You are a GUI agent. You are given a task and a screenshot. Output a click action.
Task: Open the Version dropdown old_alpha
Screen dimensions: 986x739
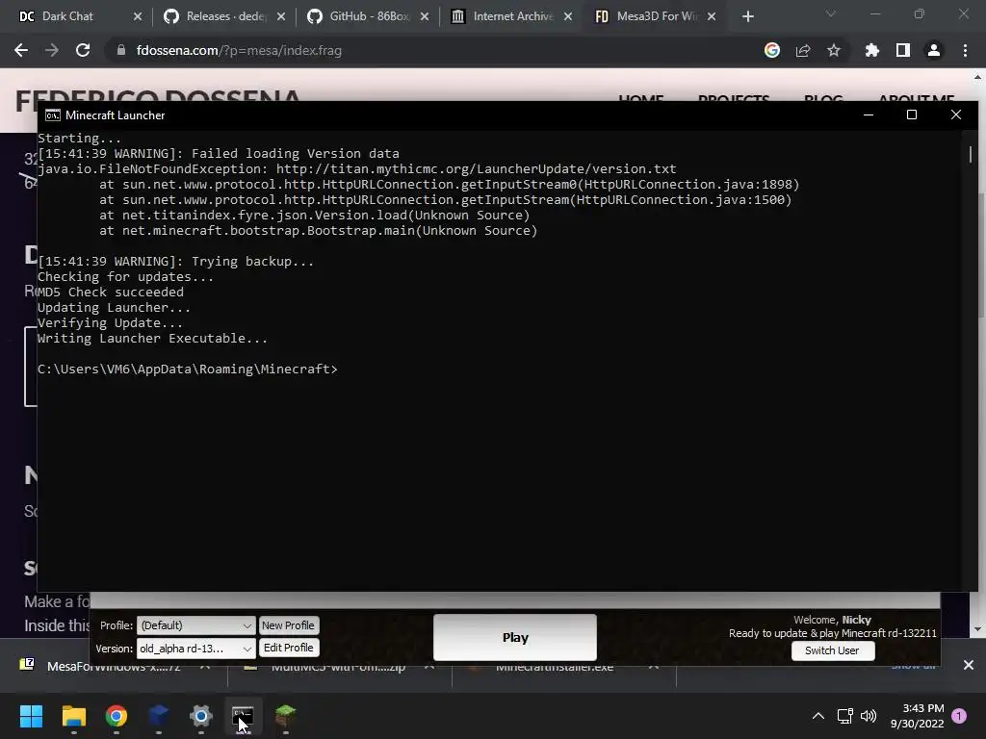[196, 648]
